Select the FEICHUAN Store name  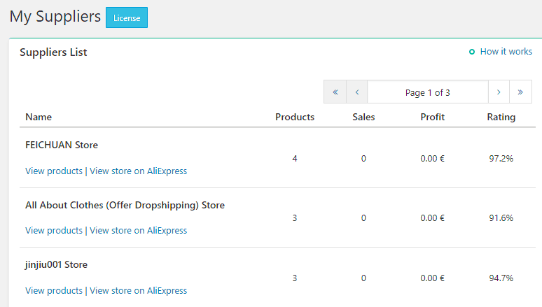62,145
